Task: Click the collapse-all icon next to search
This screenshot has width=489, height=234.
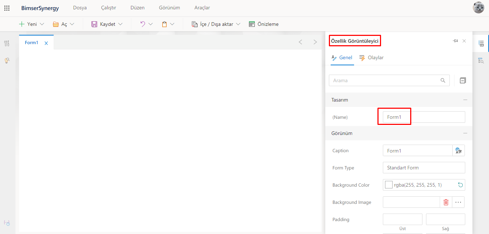Action: (x=463, y=80)
